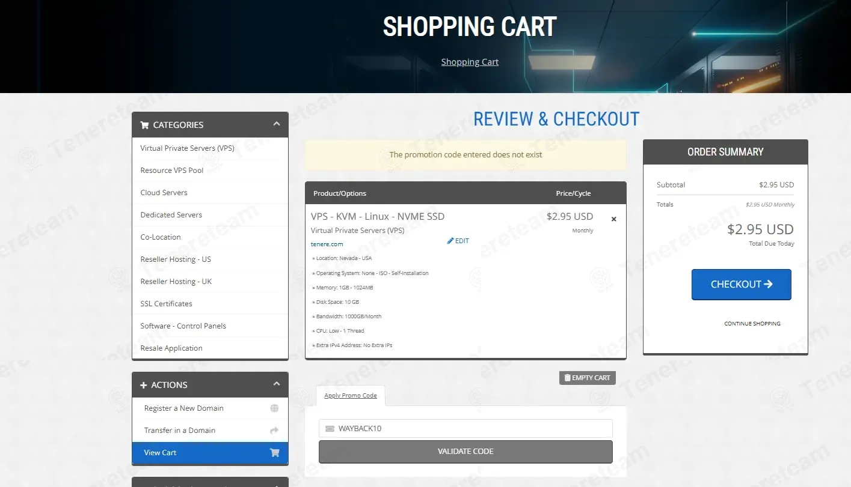Click the pencil Edit icon for VPS product

point(450,241)
